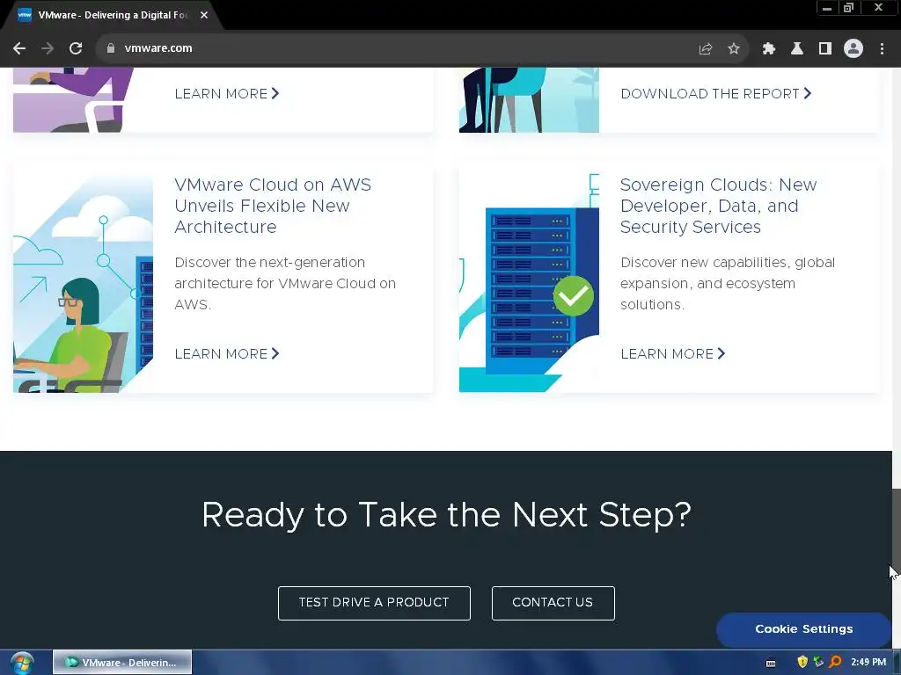Toggle the browser side panel
The image size is (901, 675).
[825, 48]
